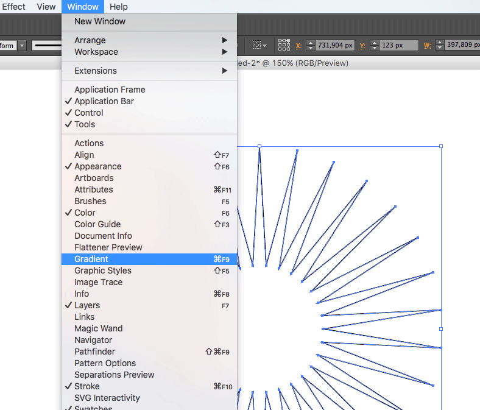Open Pathfinder panel from the menu
The image size is (480, 410).
(94, 352)
